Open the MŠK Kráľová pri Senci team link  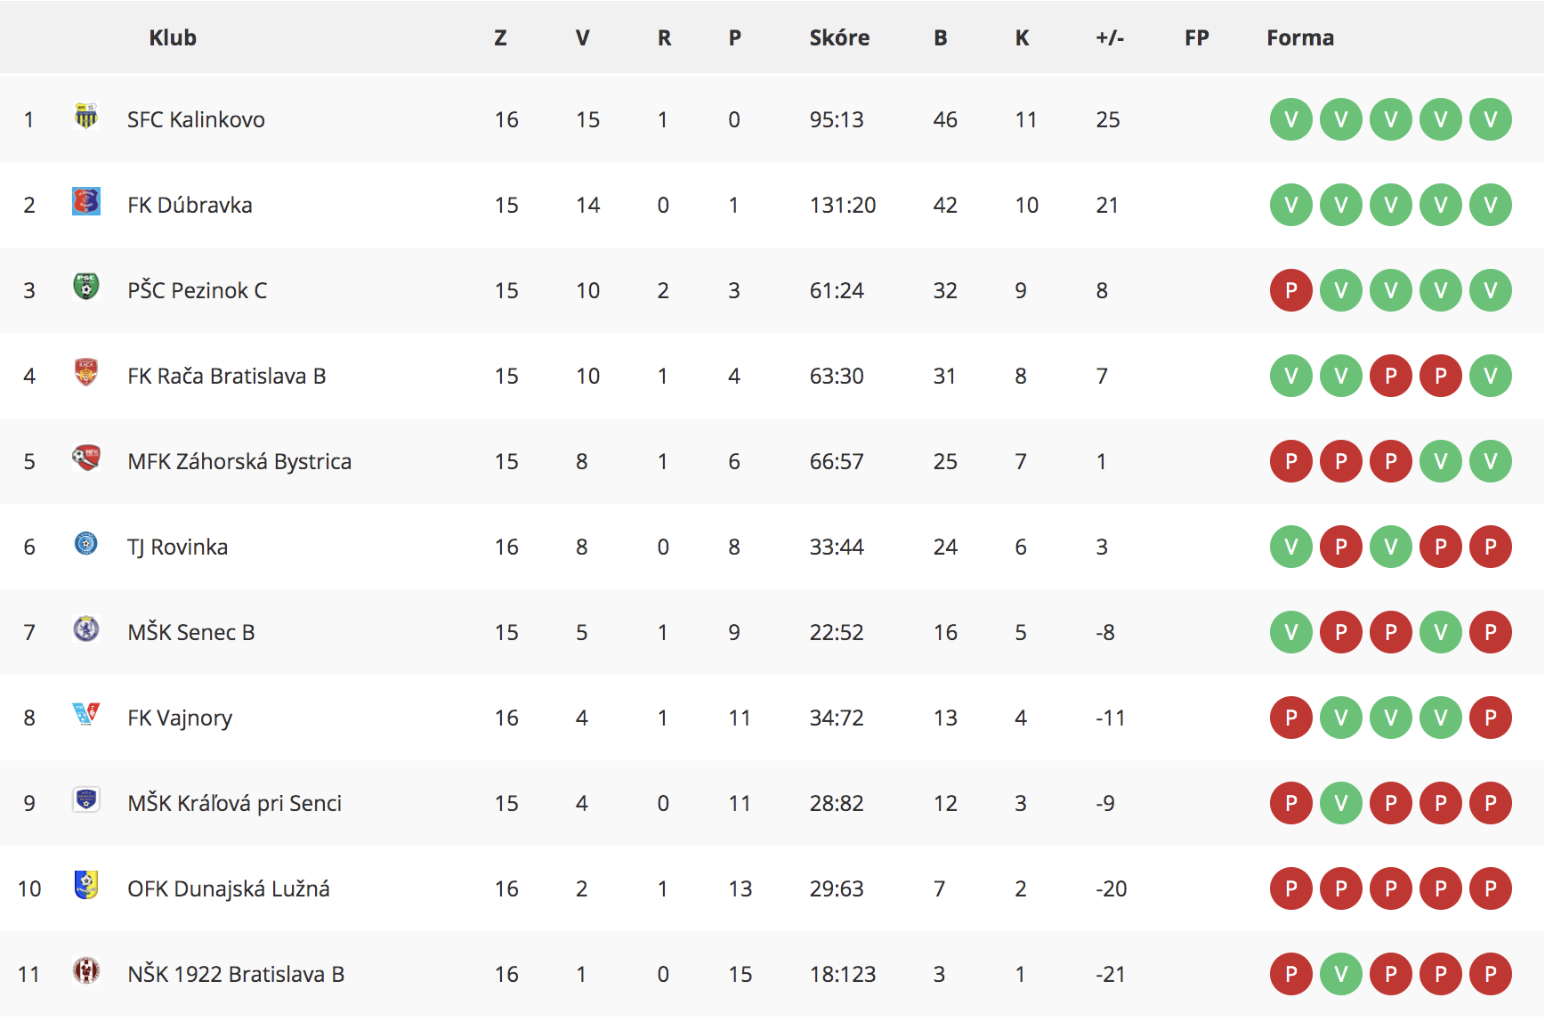(235, 803)
